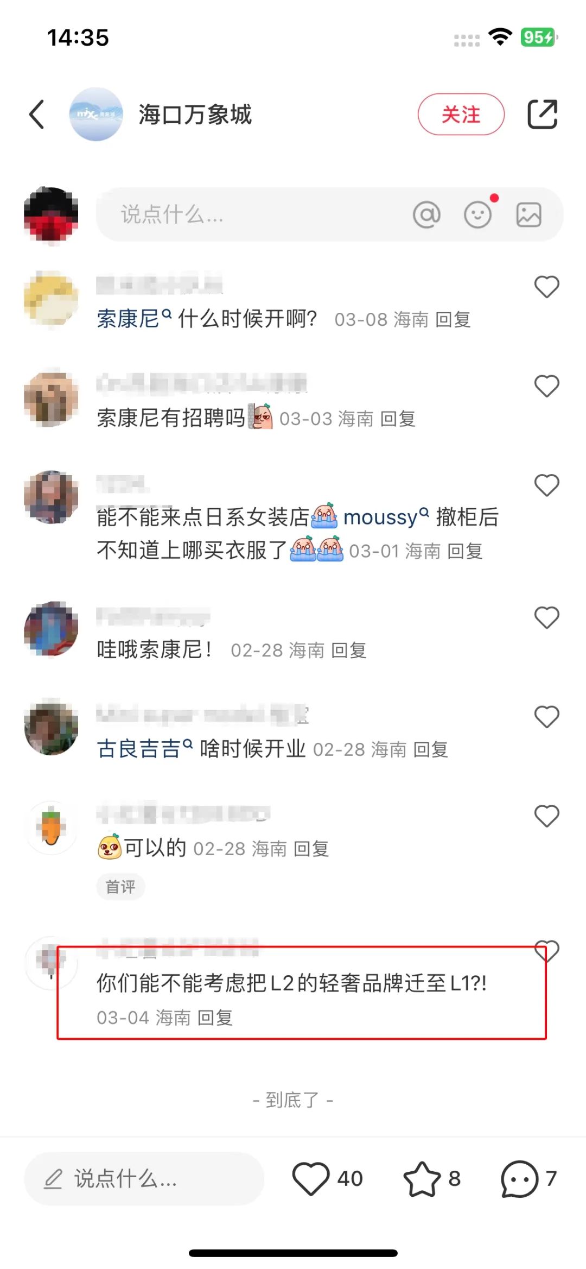Tap the bottom 说点什么 input field
Image resolution: width=586 pixels, height=1269 pixels.
coord(144,1179)
